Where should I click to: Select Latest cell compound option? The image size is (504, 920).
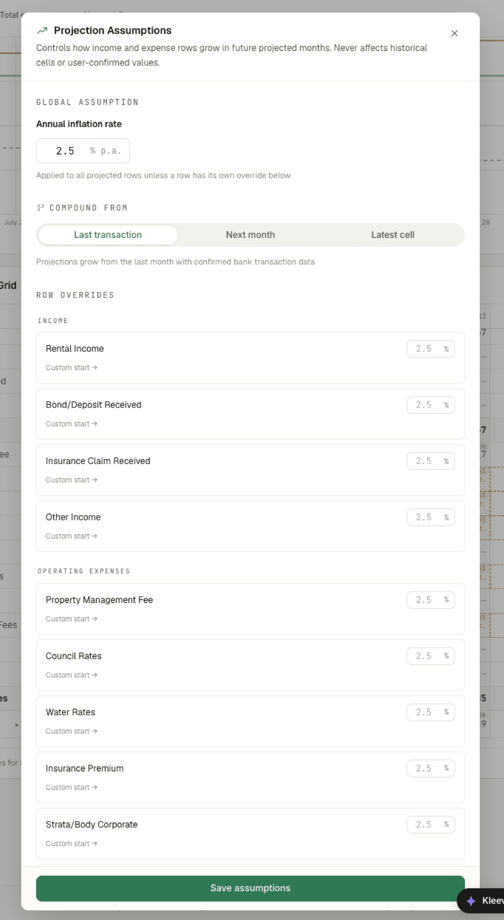pyautogui.click(x=392, y=235)
